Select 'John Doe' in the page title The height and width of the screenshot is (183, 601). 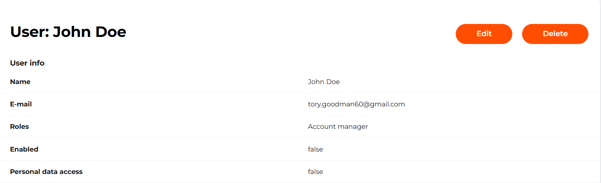coord(90,32)
